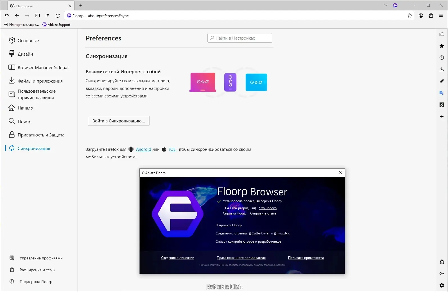Close the Настройки tab
Viewport: 448px width, 292px height.
pyautogui.click(x=70, y=6)
